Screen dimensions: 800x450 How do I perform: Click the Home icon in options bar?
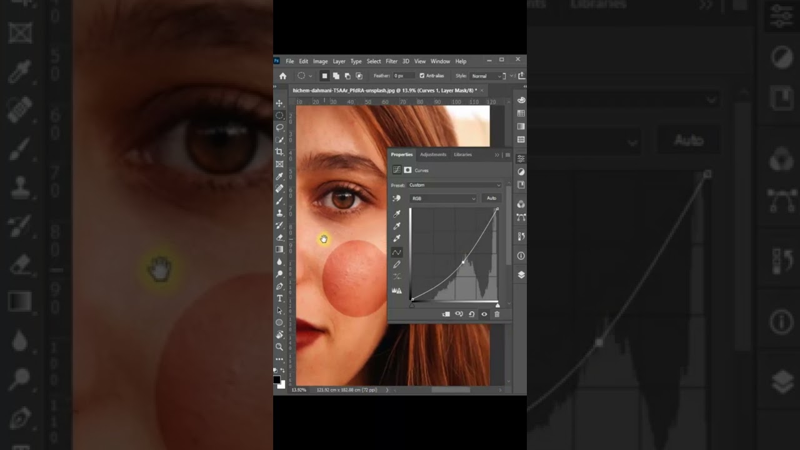pos(282,76)
